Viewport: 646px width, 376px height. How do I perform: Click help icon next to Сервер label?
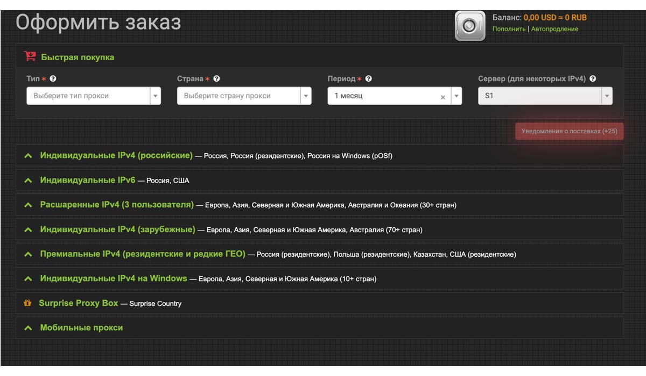point(593,78)
